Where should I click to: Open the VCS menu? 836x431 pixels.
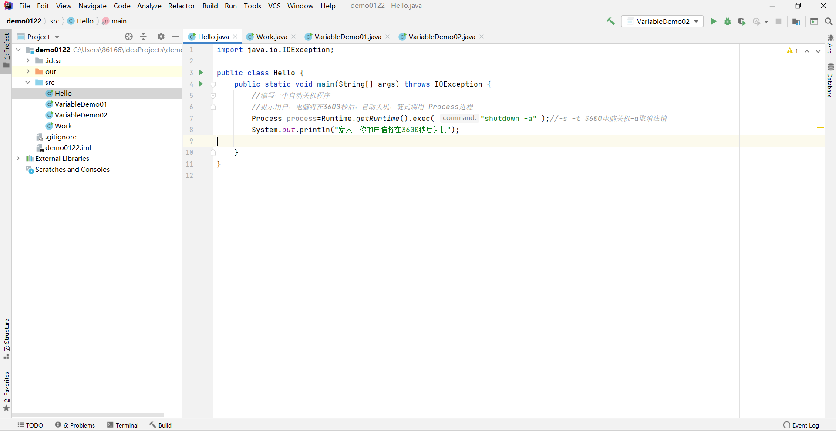(x=274, y=6)
